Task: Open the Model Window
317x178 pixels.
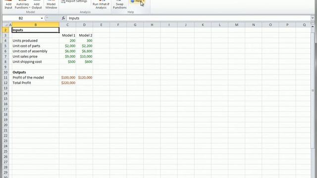Action: click(51, 4)
